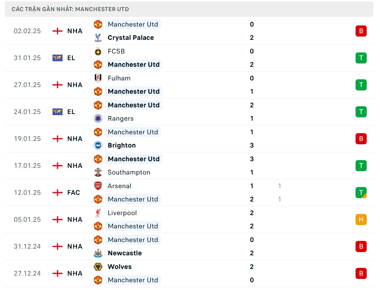
Task: Click the Rangers club crest icon
Action: (98, 118)
